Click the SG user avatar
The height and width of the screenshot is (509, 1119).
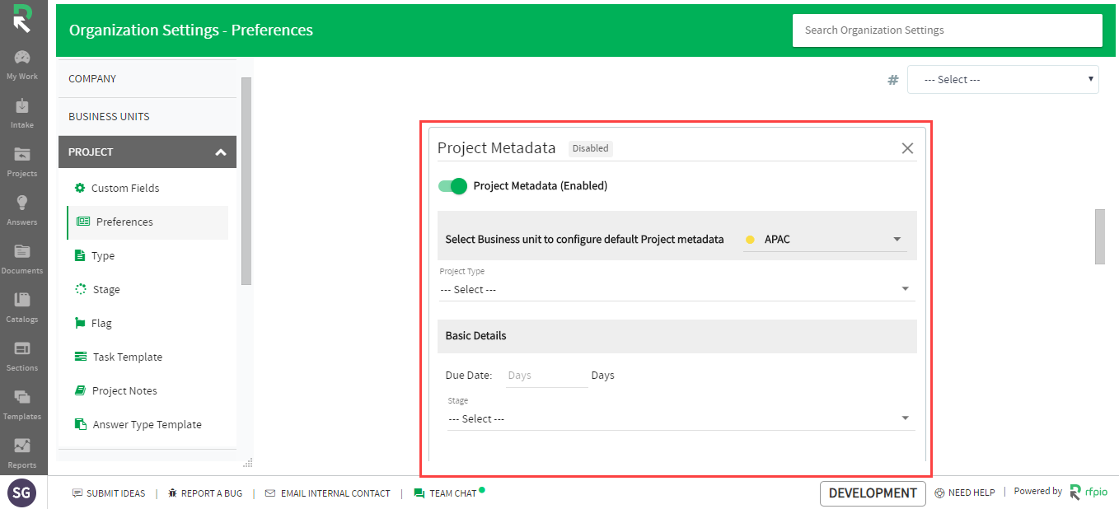click(x=22, y=493)
